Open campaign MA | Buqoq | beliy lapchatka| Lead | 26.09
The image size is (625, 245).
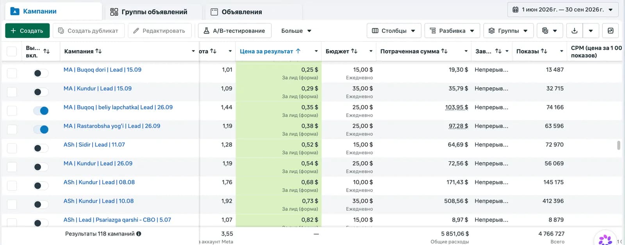[118, 107]
